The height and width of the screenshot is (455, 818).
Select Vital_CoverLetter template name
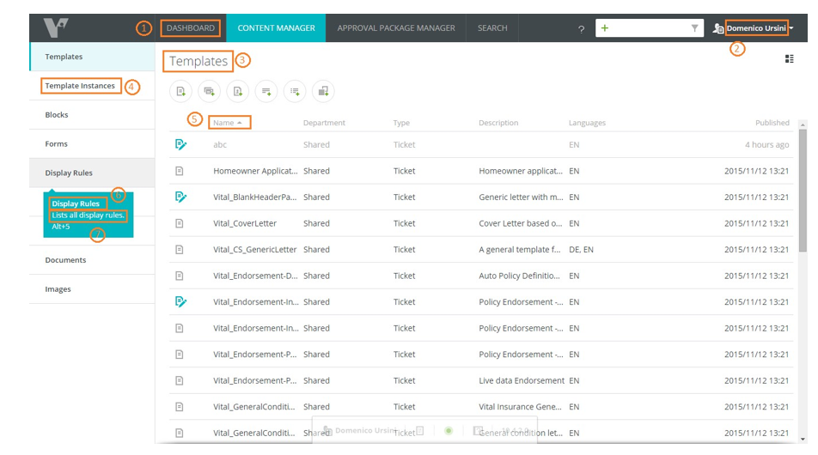(245, 223)
